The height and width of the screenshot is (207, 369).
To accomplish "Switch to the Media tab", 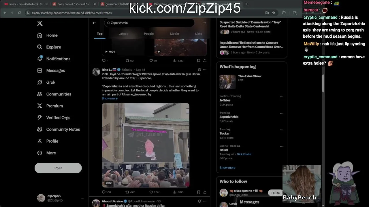I will [174, 34].
